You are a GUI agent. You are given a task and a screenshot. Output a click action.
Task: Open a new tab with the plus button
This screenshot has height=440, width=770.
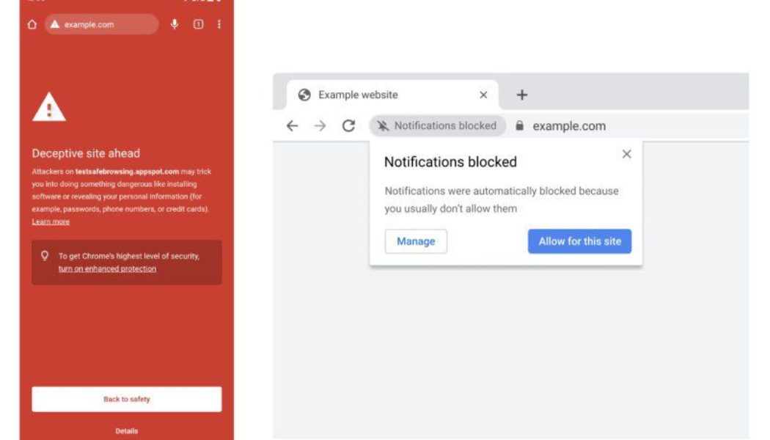coord(521,94)
